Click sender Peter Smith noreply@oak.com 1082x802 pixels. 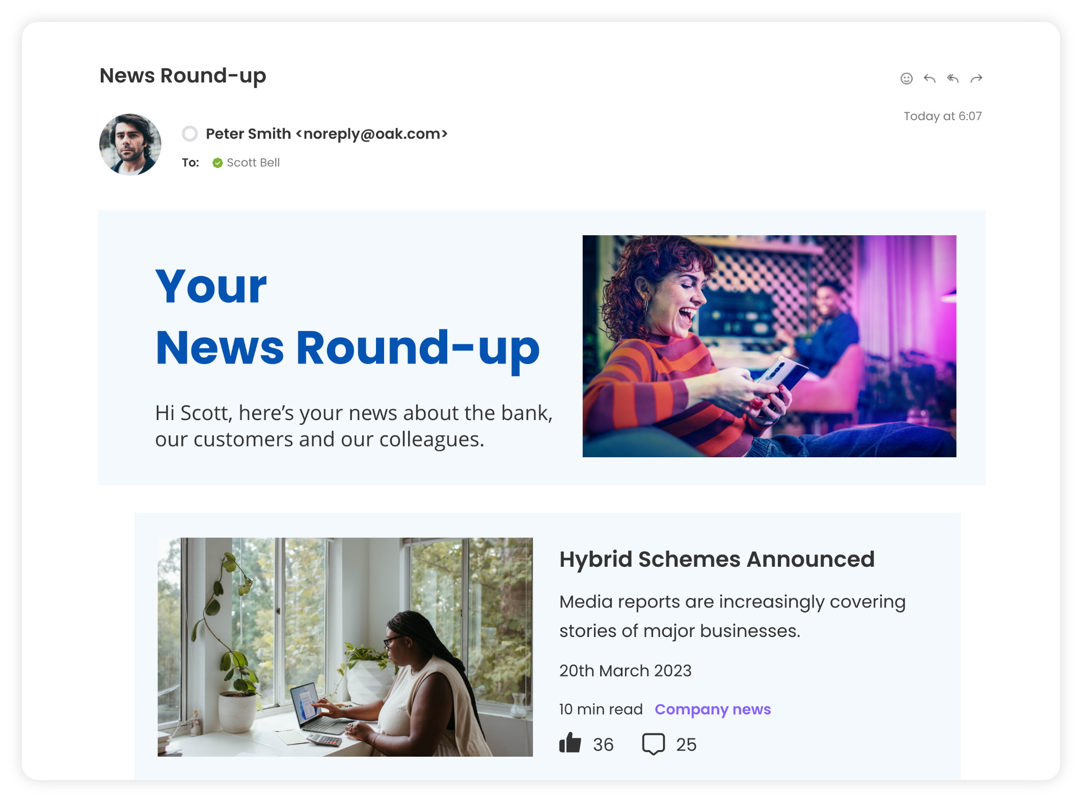[x=327, y=134]
